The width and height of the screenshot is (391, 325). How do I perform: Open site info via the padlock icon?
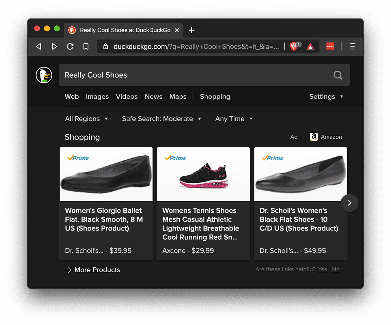[105, 46]
